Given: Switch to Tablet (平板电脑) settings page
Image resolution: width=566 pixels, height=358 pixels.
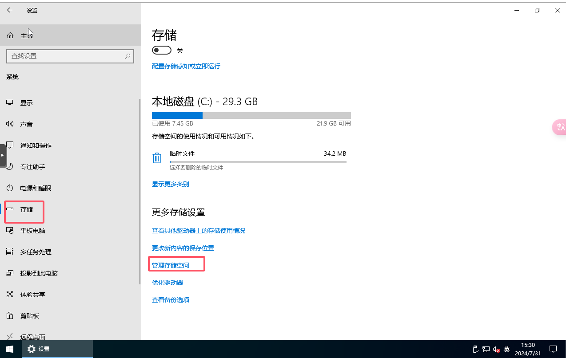Looking at the screenshot, I should pos(32,231).
